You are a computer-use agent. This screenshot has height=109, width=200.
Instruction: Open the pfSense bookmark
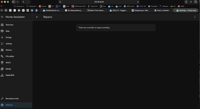(164, 6)
